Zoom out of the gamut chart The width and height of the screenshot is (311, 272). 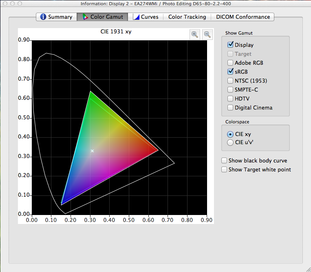click(x=207, y=35)
